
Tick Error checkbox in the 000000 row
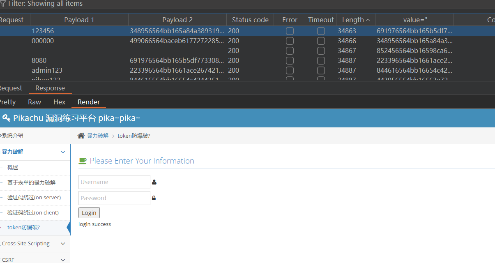point(290,41)
